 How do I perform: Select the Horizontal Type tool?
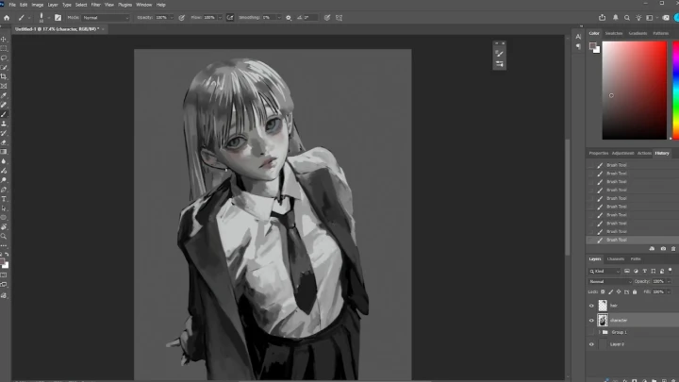click(4, 199)
